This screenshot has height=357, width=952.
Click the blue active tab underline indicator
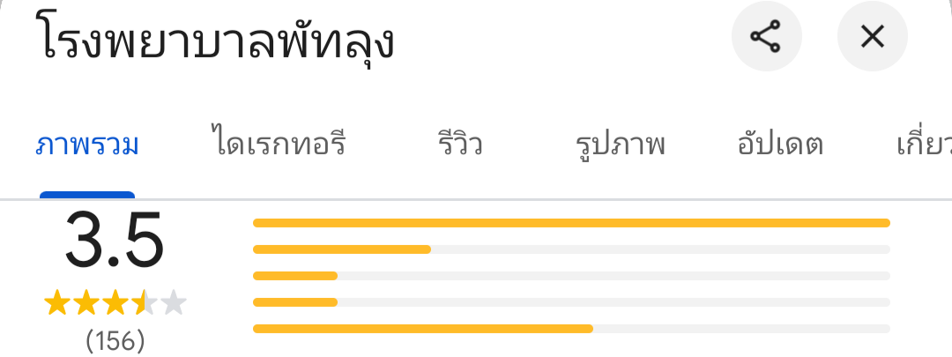click(x=87, y=195)
